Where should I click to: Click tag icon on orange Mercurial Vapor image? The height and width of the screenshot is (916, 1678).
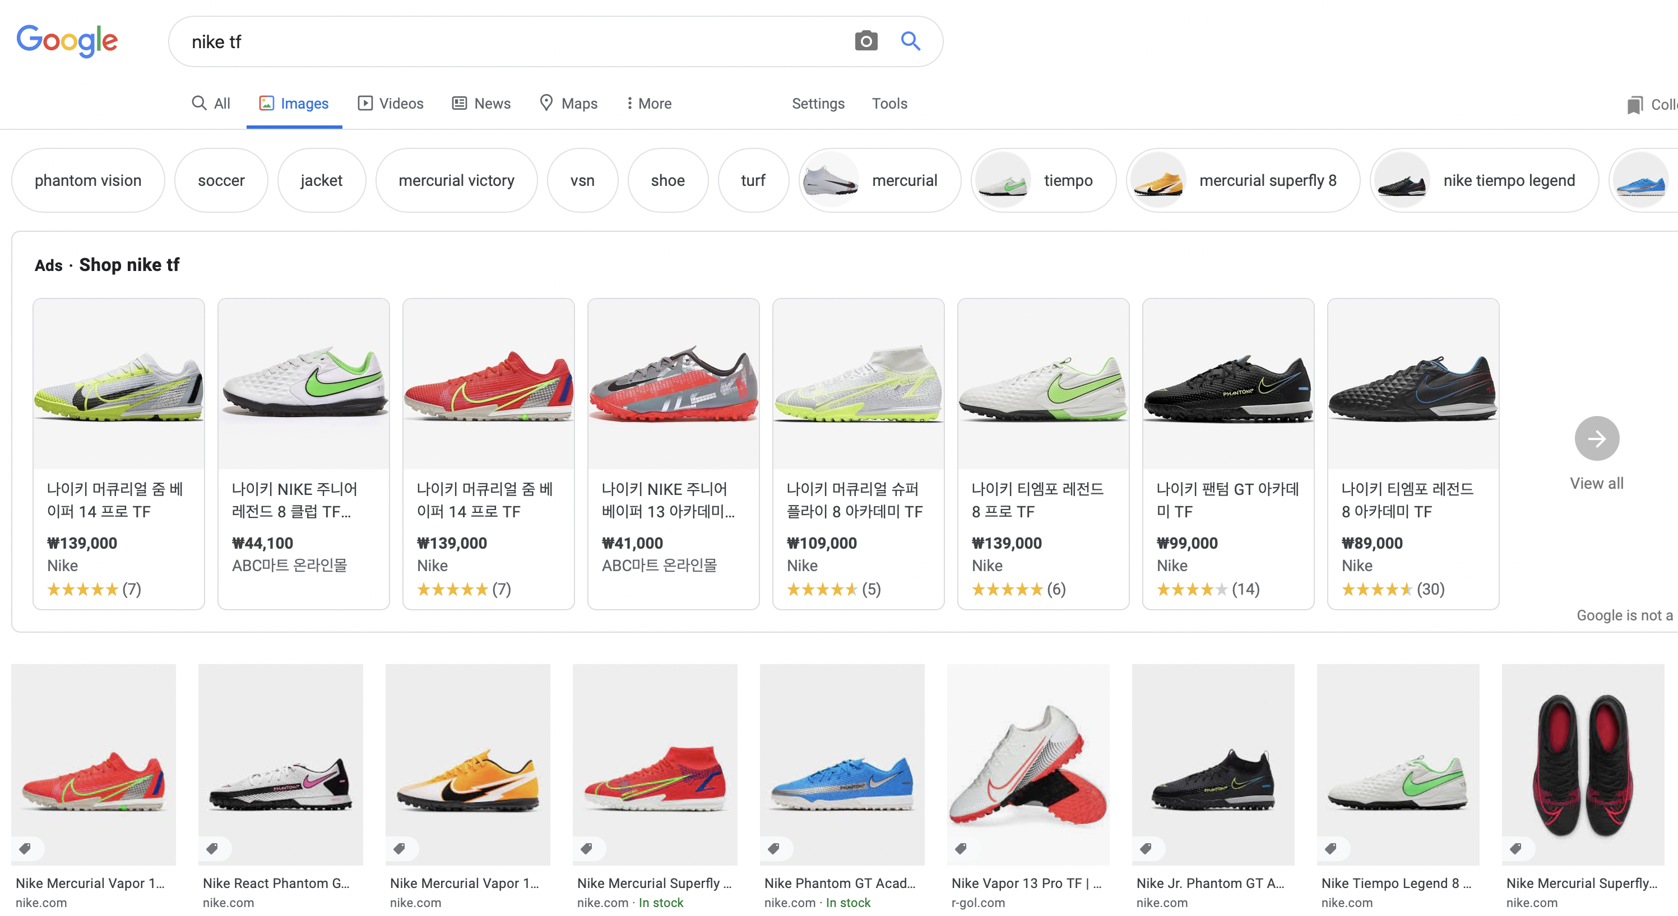(399, 848)
